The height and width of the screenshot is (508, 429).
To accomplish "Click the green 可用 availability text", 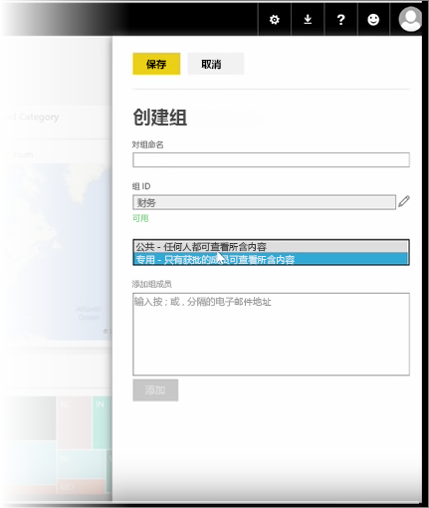I will click(140, 218).
